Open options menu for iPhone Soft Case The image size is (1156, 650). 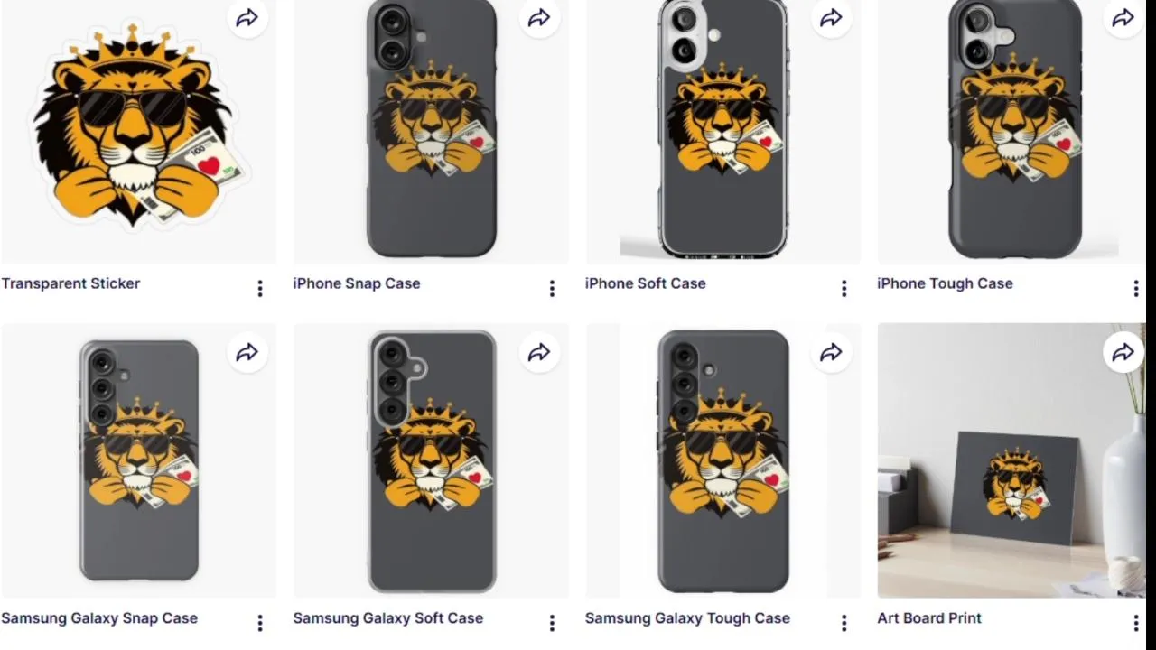pos(844,288)
